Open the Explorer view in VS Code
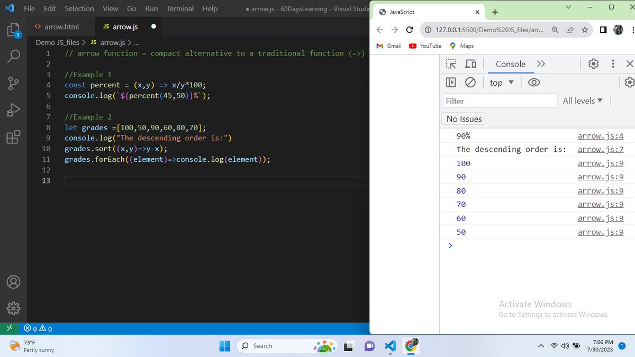Image resolution: width=635 pixels, height=357 pixels. point(13,30)
